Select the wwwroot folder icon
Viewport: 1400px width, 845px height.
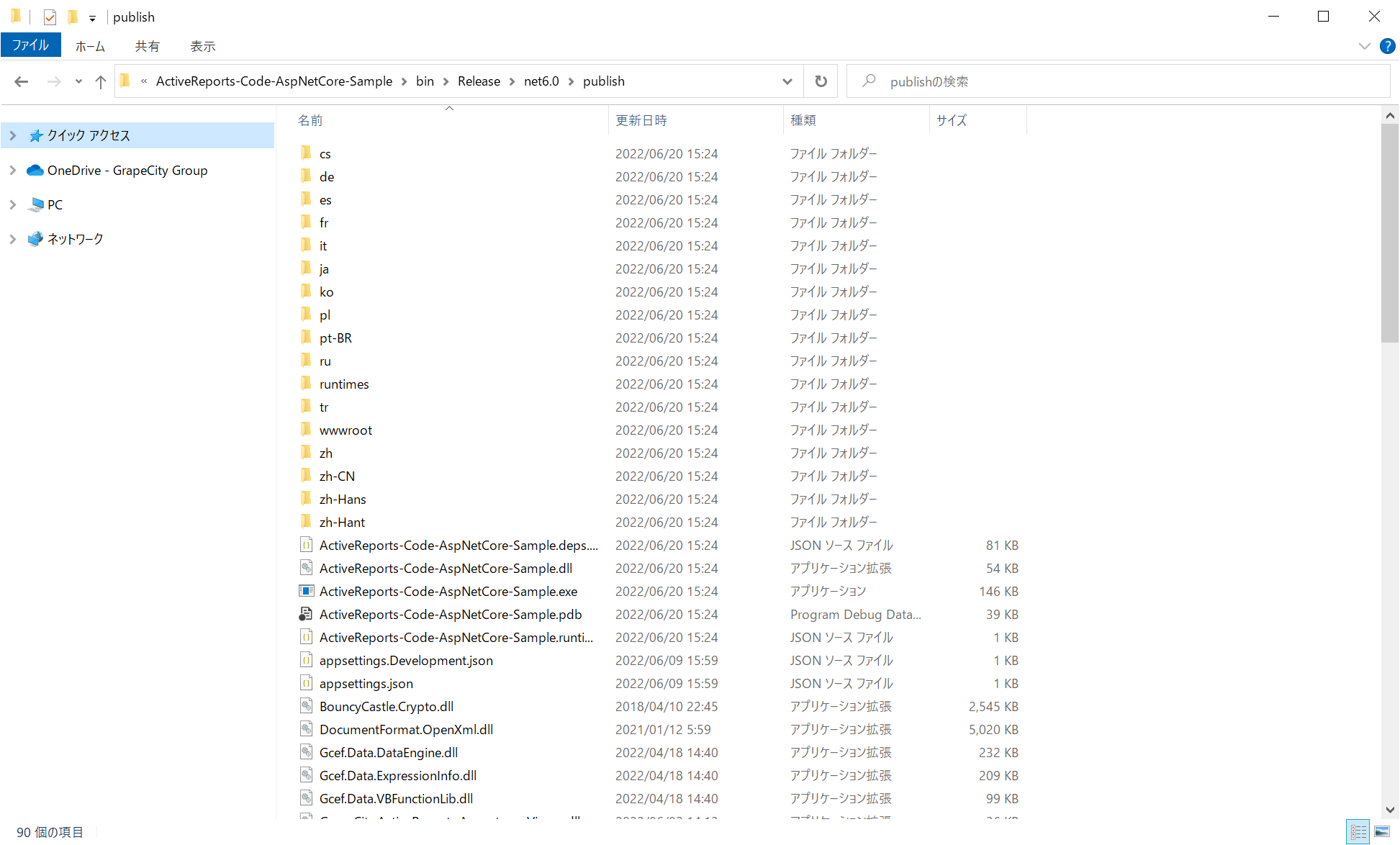click(x=306, y=429)
